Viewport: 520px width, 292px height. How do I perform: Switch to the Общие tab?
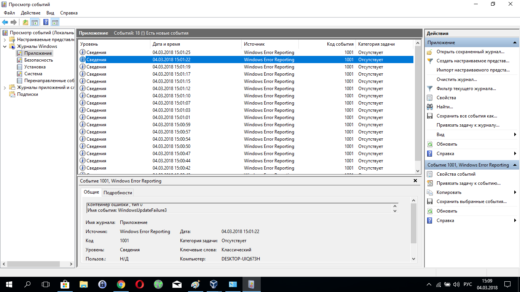pyautogui.click(x=91, y=192)
